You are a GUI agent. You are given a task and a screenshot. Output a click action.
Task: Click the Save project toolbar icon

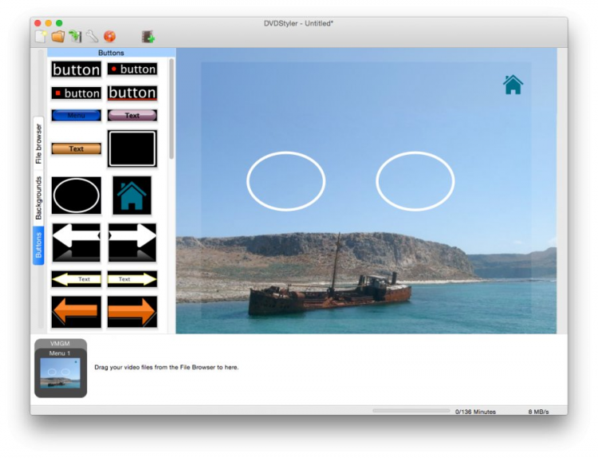pos(75,37)
